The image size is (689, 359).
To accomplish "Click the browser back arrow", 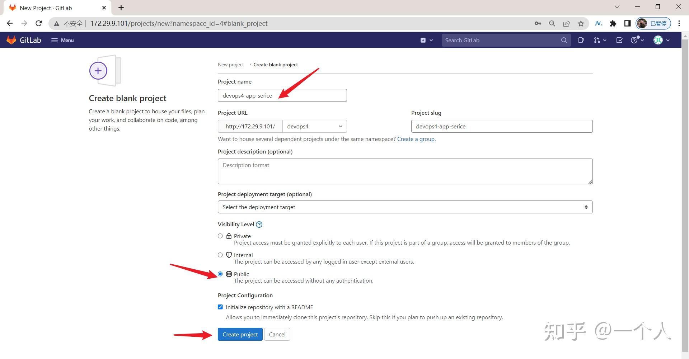I will click(x=10, y=23).
